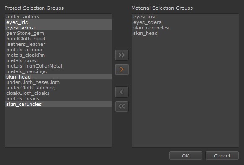Select antler_antlers in Project Selection Groups
The width and height of the screenshot is (244, 165).
click(58, 17)
